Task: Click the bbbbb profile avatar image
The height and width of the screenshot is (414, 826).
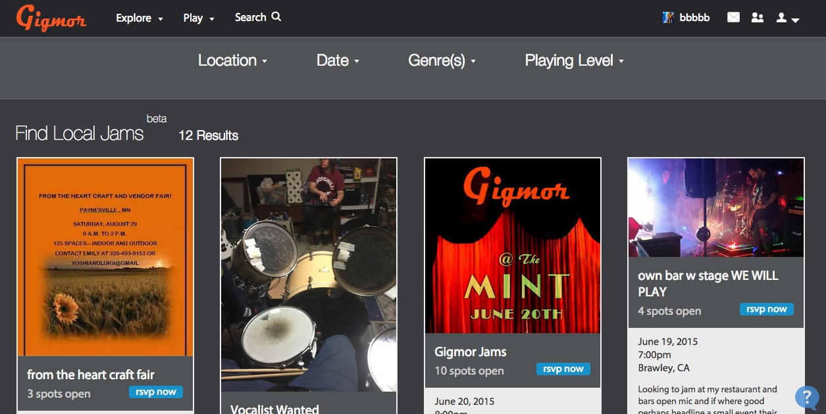Action: 668,18
